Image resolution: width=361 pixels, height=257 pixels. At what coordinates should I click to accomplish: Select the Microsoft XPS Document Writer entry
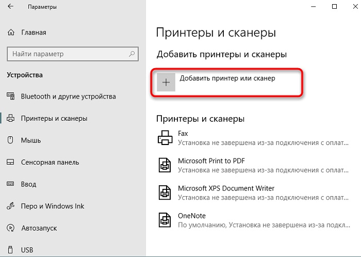pyautogui.click(x=226, y=188)
